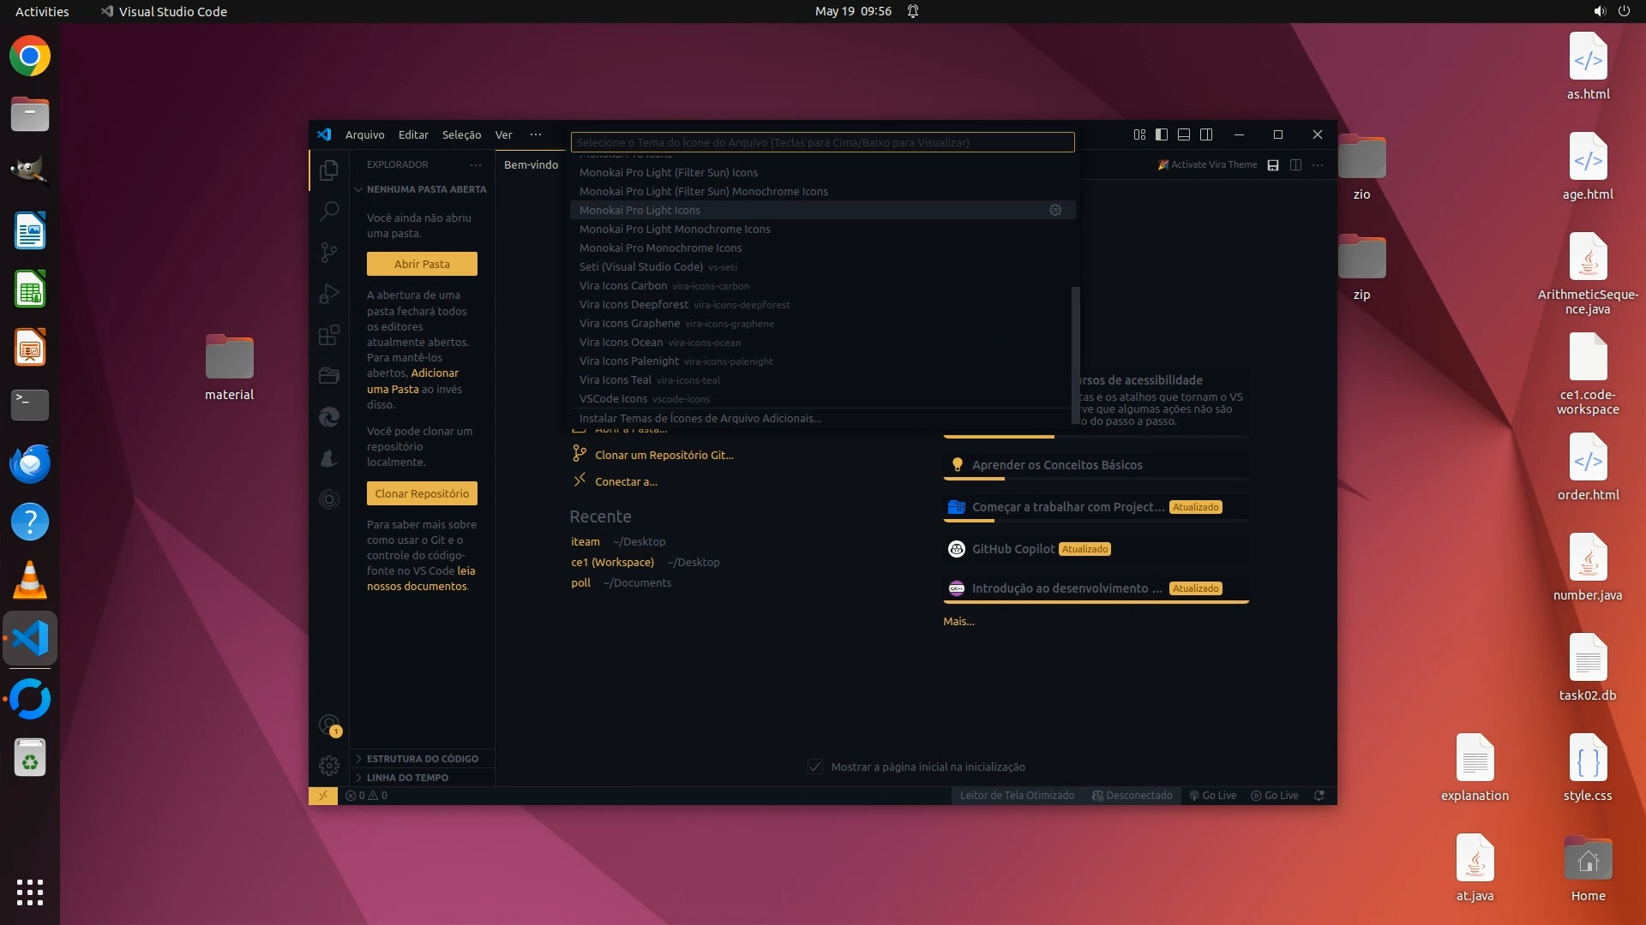1646x925 pixels.
Task: Select the Bem-vindo tab
Action: pyautogui.click(x=531, y=164)
